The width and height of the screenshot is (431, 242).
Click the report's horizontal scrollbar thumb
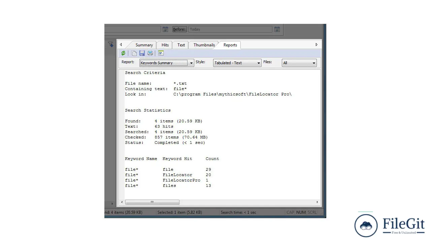(x=152, y=202)
